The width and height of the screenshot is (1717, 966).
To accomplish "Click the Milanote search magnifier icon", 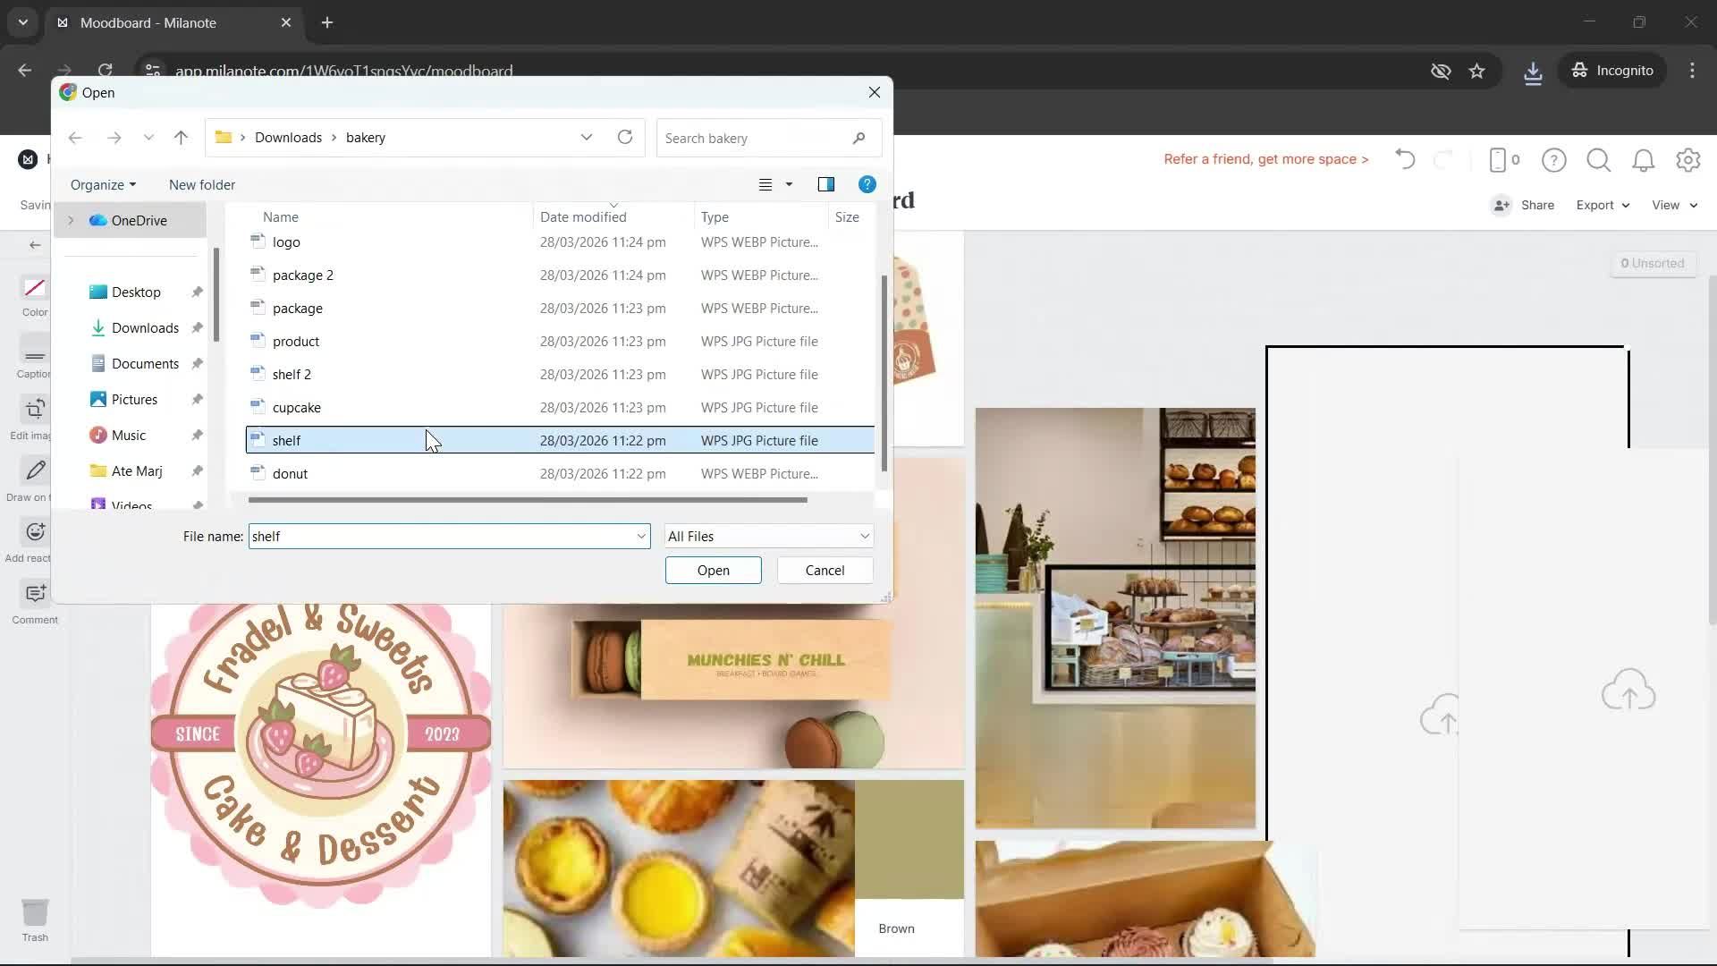I will click(1598, 160).
